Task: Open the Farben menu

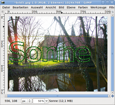Action: point(83,8)
